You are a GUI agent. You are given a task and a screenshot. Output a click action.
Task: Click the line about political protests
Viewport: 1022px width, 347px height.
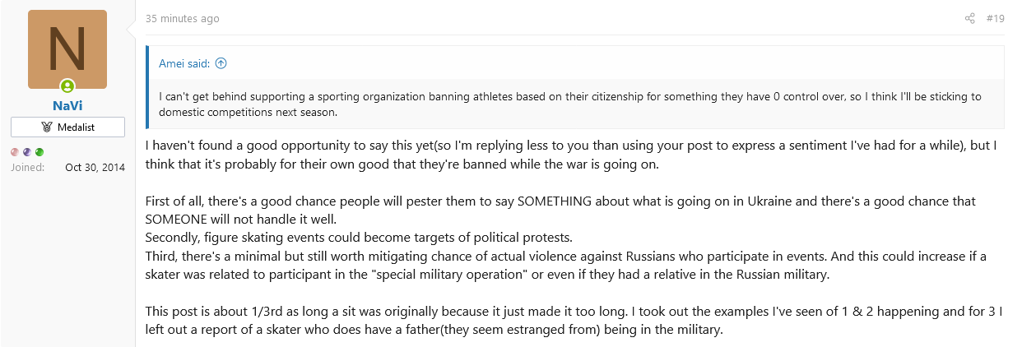coord(358,238)
